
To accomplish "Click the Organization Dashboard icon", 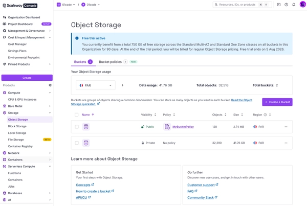I will (5, 17).
